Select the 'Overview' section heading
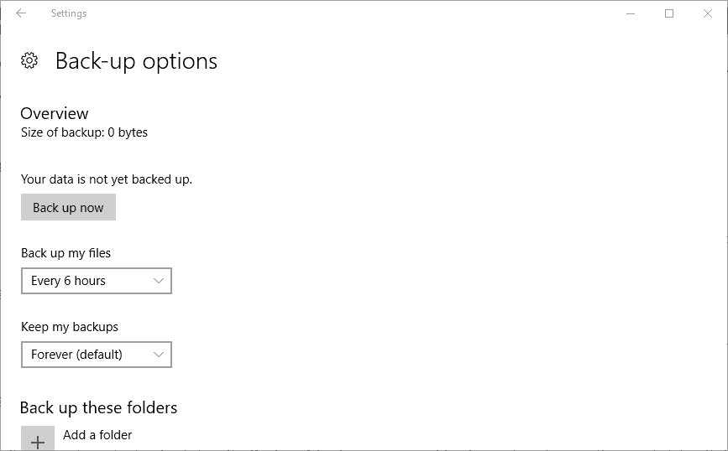Screen dimensions: 728x451 coord(55,113)
